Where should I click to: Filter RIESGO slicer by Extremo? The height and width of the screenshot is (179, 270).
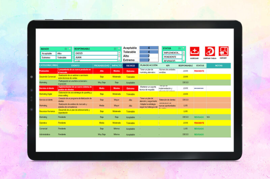point(48,57)
